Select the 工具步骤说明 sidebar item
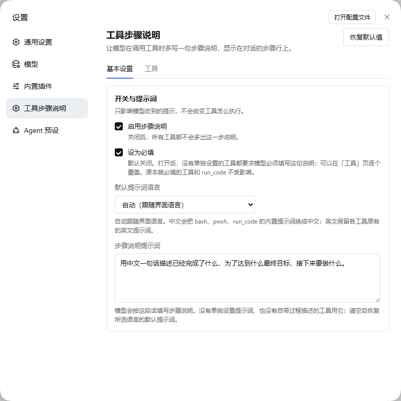The width and height of the screenshot is (401, 401). click(47, 108)
